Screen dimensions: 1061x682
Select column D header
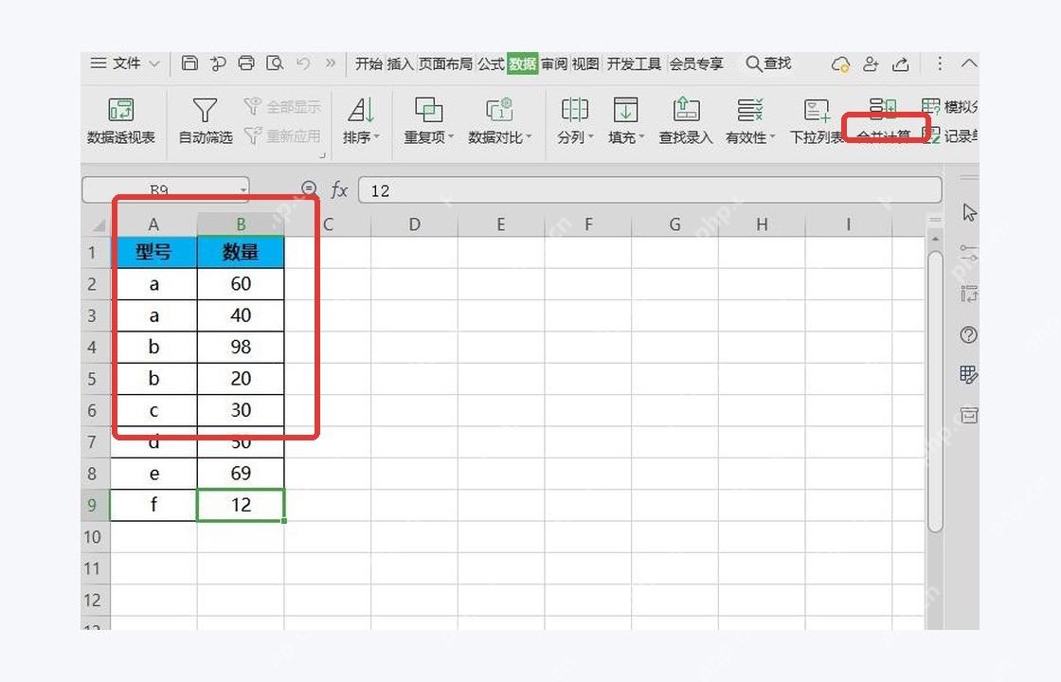414,224
